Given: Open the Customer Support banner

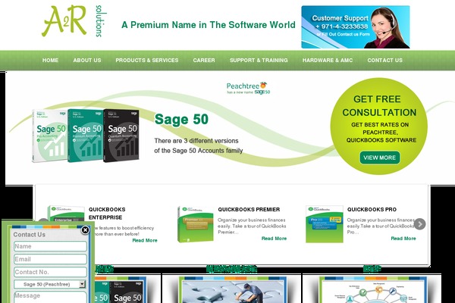Looking at the screenshot, I should [356, 27].
